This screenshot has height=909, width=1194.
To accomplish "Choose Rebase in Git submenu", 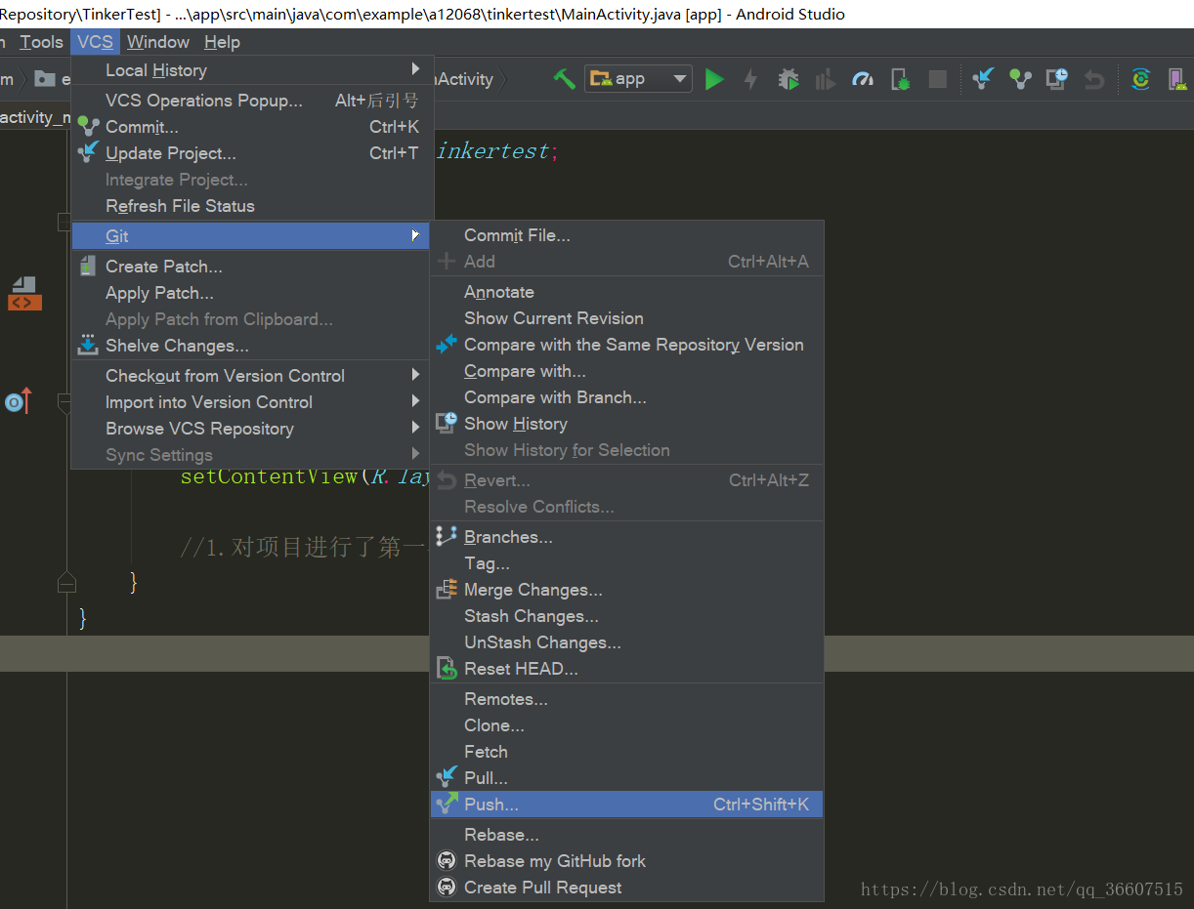I will (x=627, y=835).
